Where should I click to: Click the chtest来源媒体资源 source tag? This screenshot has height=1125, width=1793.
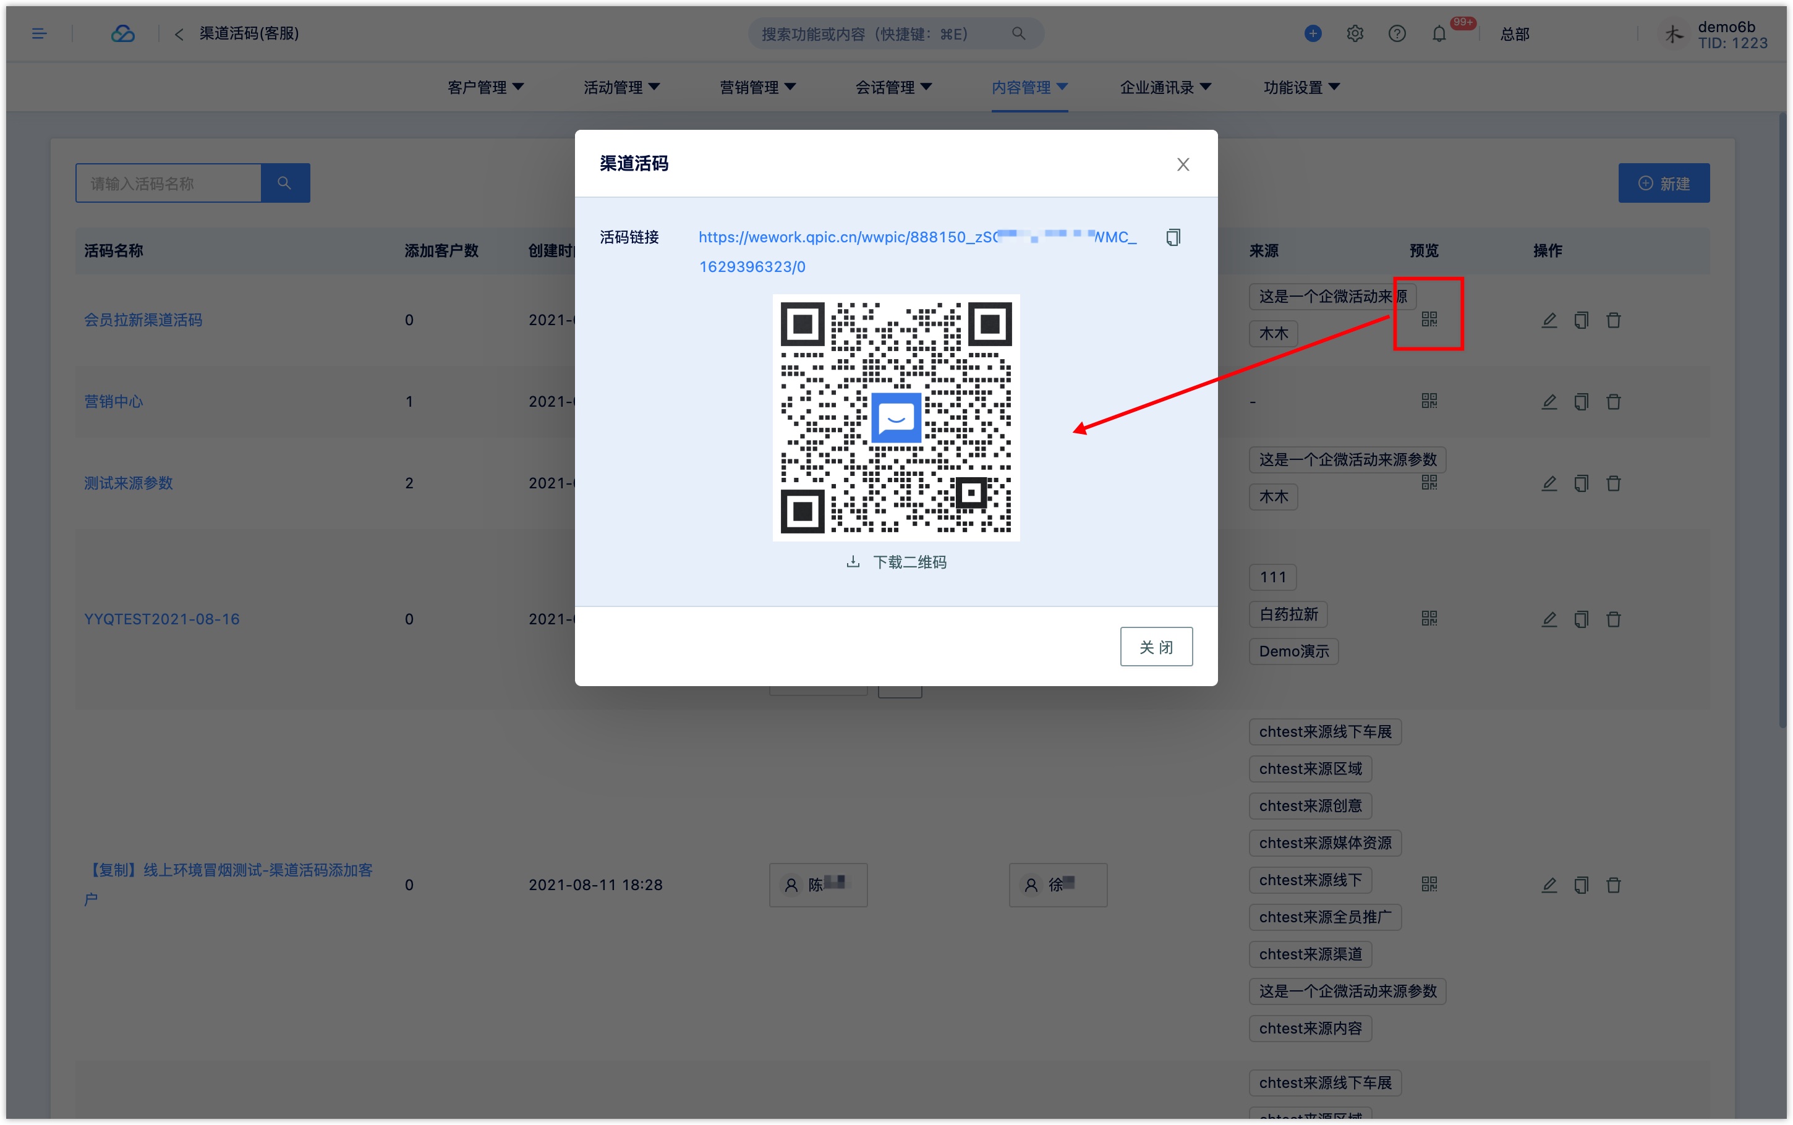(1324, 843)
